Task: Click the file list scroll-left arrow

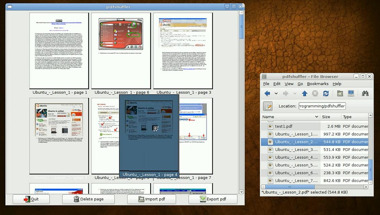Action: (263, 187)
